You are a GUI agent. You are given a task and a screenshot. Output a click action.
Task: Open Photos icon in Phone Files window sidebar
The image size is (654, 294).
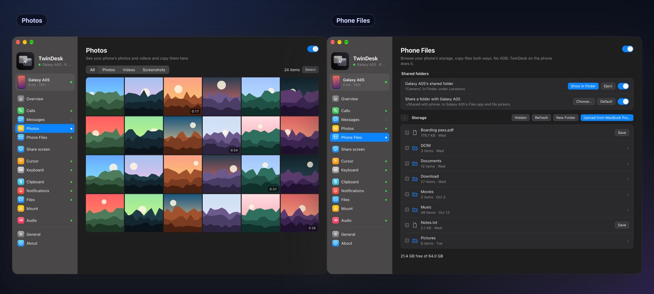(x=336, y=129)
